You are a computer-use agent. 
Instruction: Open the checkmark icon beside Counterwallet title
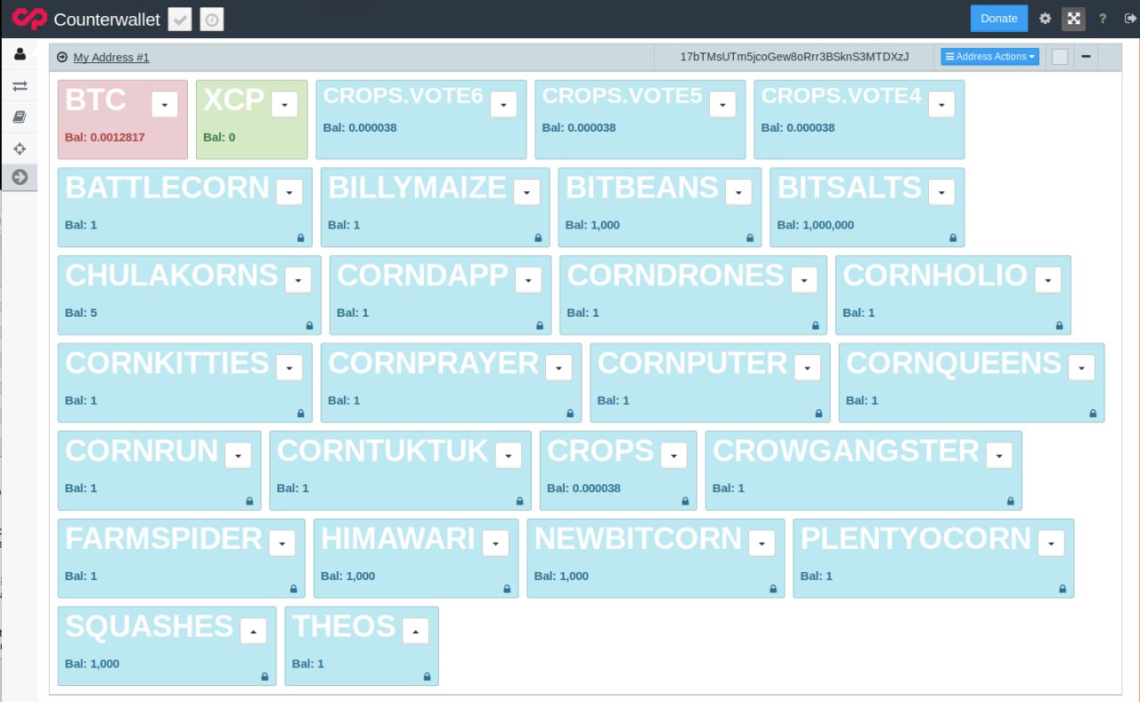pos(180,19)
